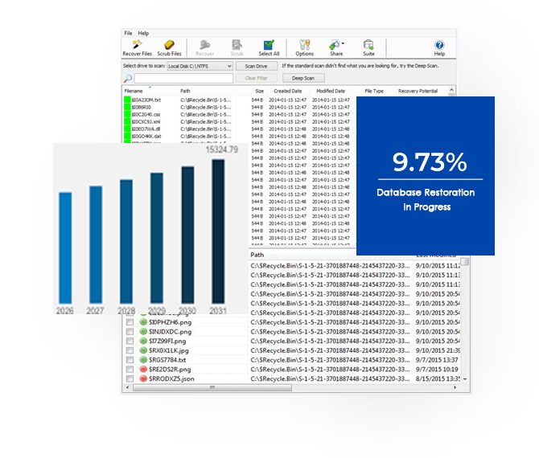Click the Suite toolbar icon
This screenshot has width=539, height=458.
tap(368, 44)
